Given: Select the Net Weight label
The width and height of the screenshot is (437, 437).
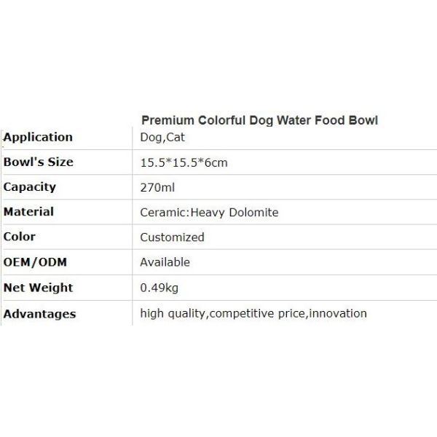Looking at the screenshot, I should click(x=38, y=287).
